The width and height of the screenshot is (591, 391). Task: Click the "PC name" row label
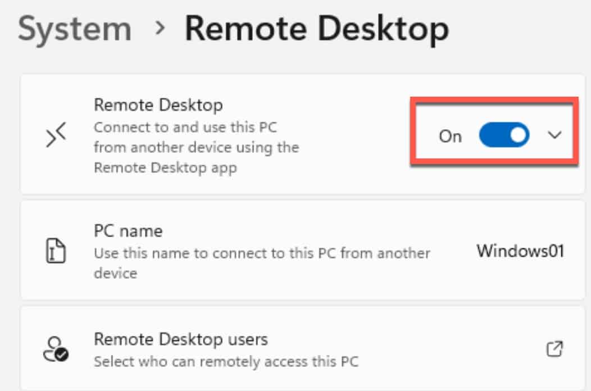pyautogui.click(x=128, y=231)
